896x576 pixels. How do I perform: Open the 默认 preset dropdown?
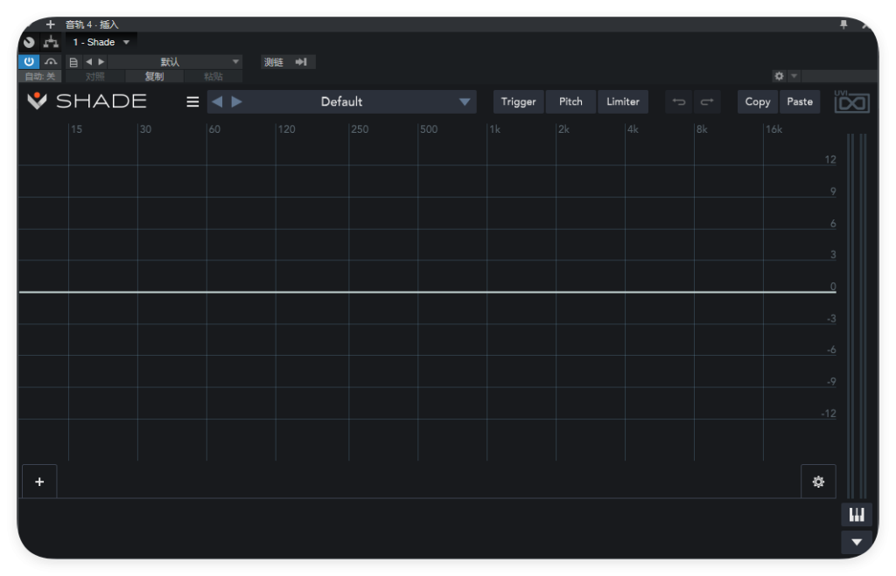(x=175, y=62)
